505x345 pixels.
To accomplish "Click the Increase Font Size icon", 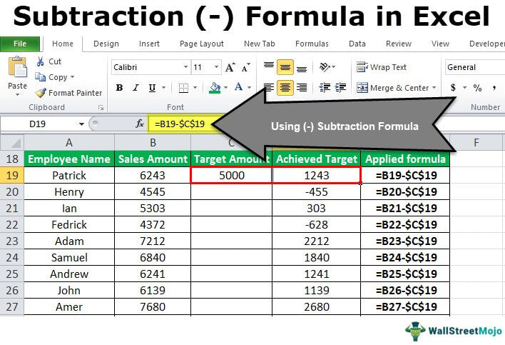I will click(230, 68).
